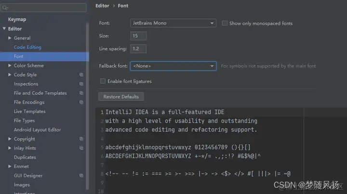347x194 pixels.
Task: Open Images settings
Action: [x=22, y=185]
